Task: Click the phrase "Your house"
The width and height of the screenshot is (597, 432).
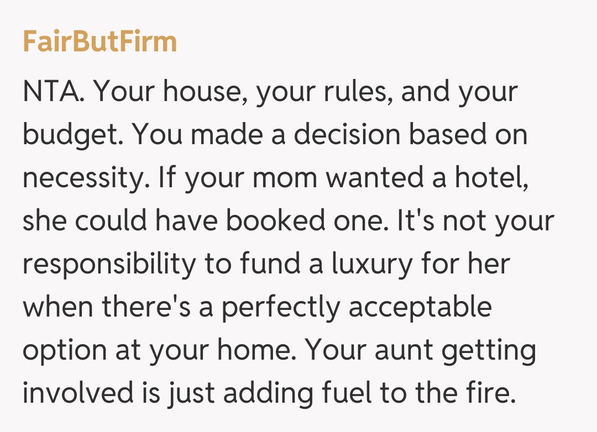Action: [164, 92]
